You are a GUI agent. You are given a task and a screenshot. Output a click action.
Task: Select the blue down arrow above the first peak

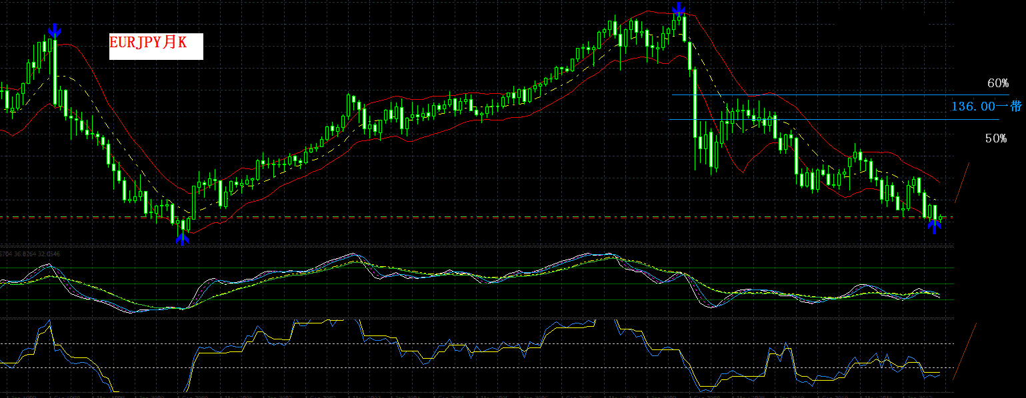point(55,30)
